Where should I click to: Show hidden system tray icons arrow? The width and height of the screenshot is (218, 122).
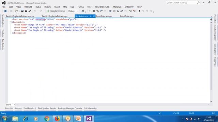[x=183, y=119]
